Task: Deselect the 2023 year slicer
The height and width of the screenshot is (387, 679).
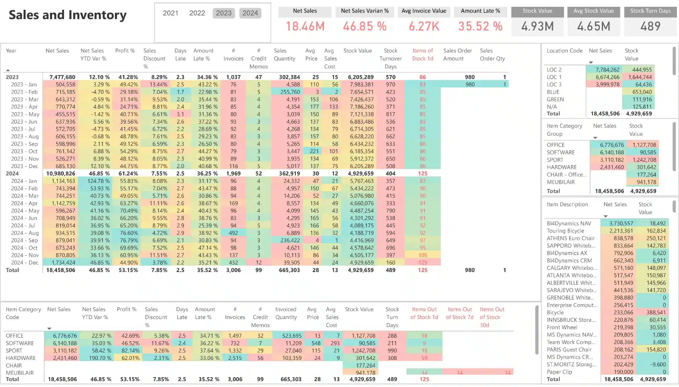Action: (x=224, y=13)
